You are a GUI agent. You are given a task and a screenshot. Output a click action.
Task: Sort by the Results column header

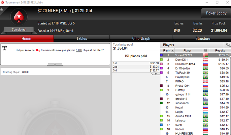pos(220,51)
